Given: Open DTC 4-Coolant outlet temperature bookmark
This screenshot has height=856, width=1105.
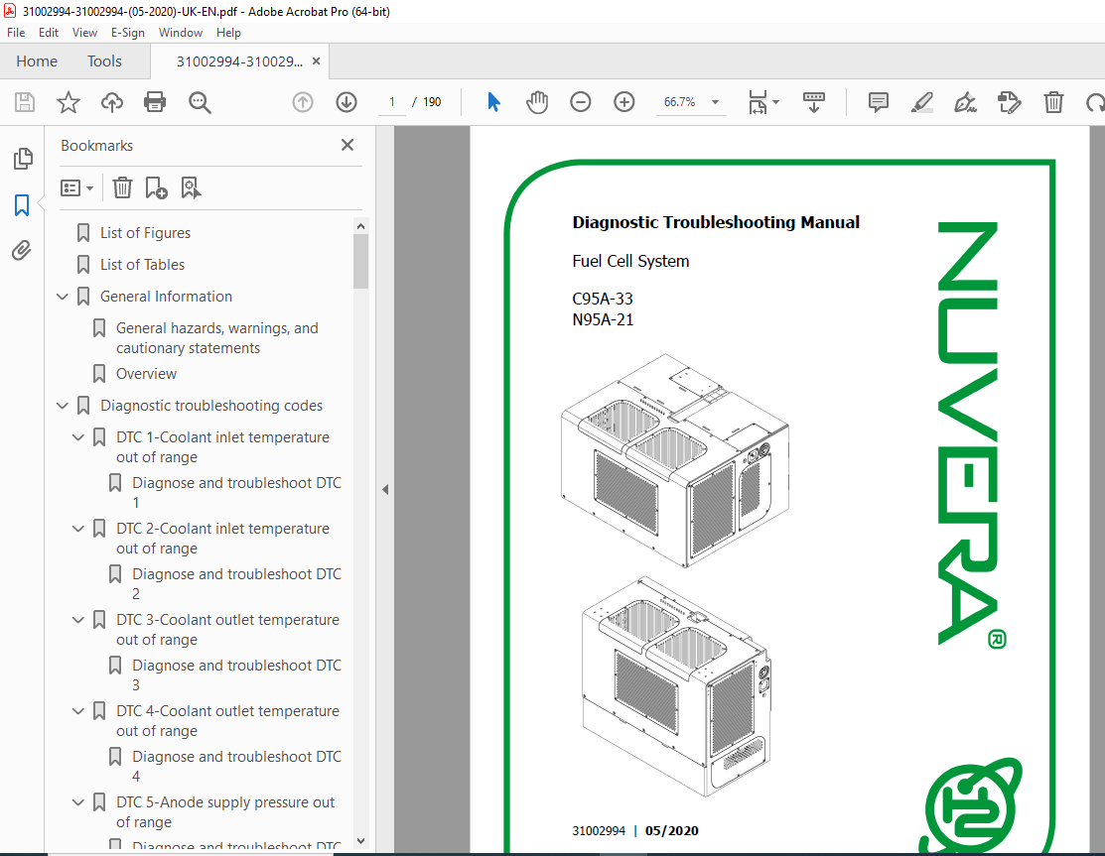Looking at the screenshot, I should (227, 721).
